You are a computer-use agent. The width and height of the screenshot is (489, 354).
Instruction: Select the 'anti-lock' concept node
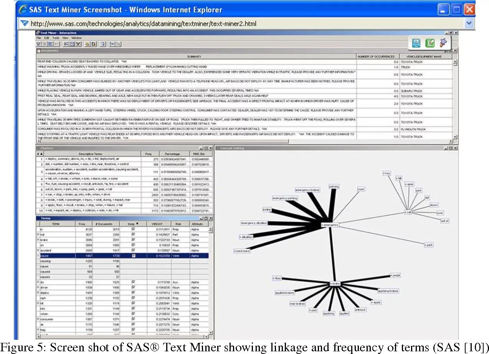pos(360,309)
